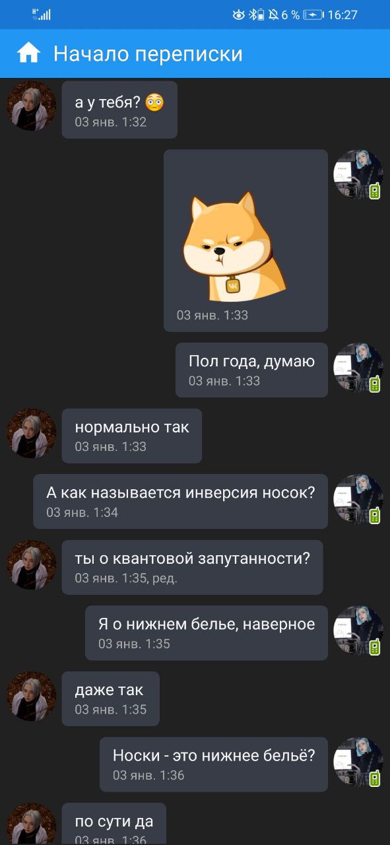
Task: Tap the green mobile badge beside the sticker message
Action: pos(375,191)
